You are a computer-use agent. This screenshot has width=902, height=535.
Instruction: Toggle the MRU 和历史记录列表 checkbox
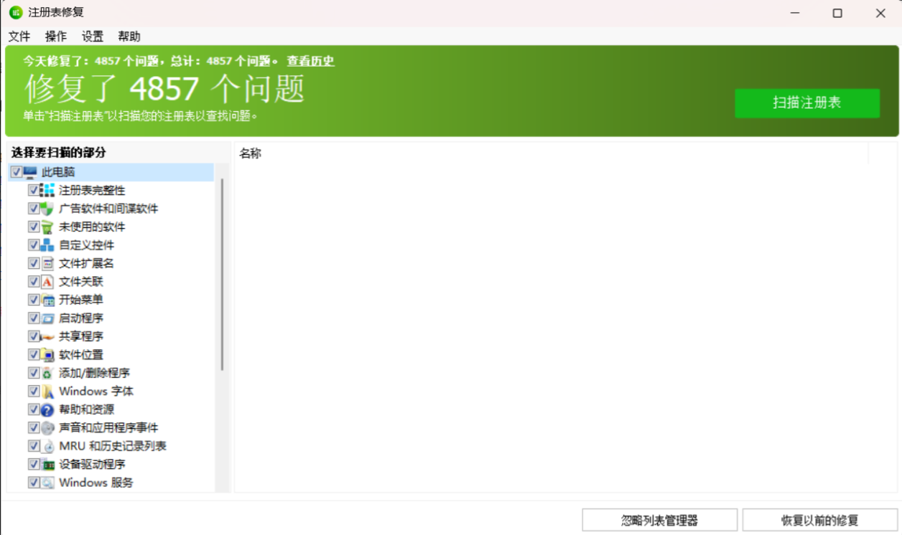[x=34, y=446]
